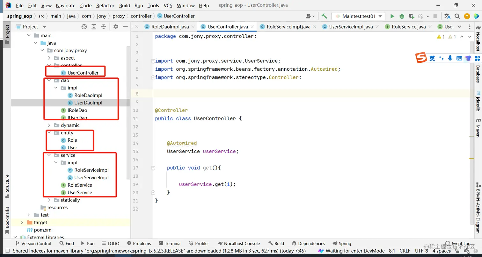Open the editor tabs three-dot menu

[470, 27]
